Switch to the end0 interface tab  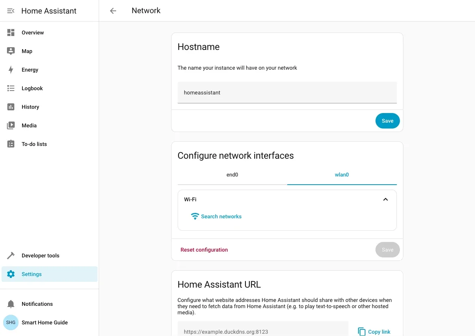[x=232, y=175]
